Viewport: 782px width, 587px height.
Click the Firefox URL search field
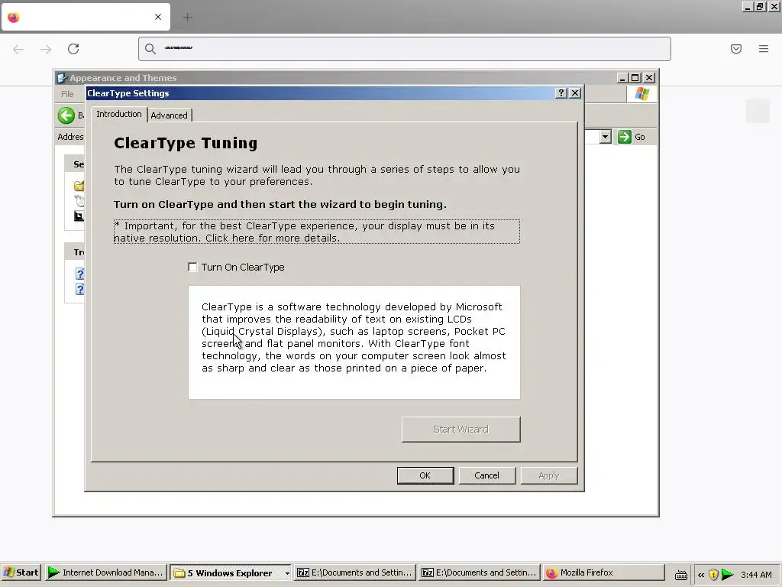tap(405, 49)
